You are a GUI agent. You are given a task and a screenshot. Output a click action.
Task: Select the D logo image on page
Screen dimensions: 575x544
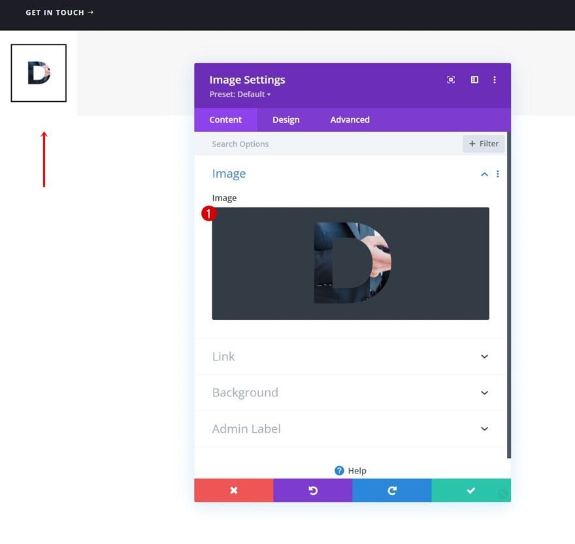[39, 73]
